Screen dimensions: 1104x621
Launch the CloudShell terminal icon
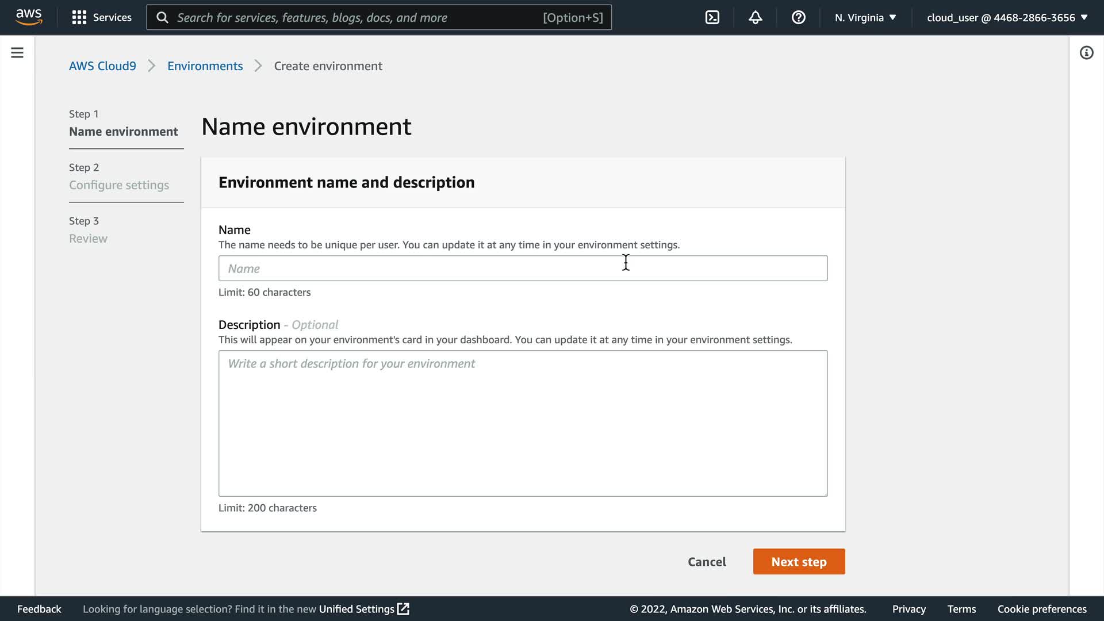(x=712, y=17)
